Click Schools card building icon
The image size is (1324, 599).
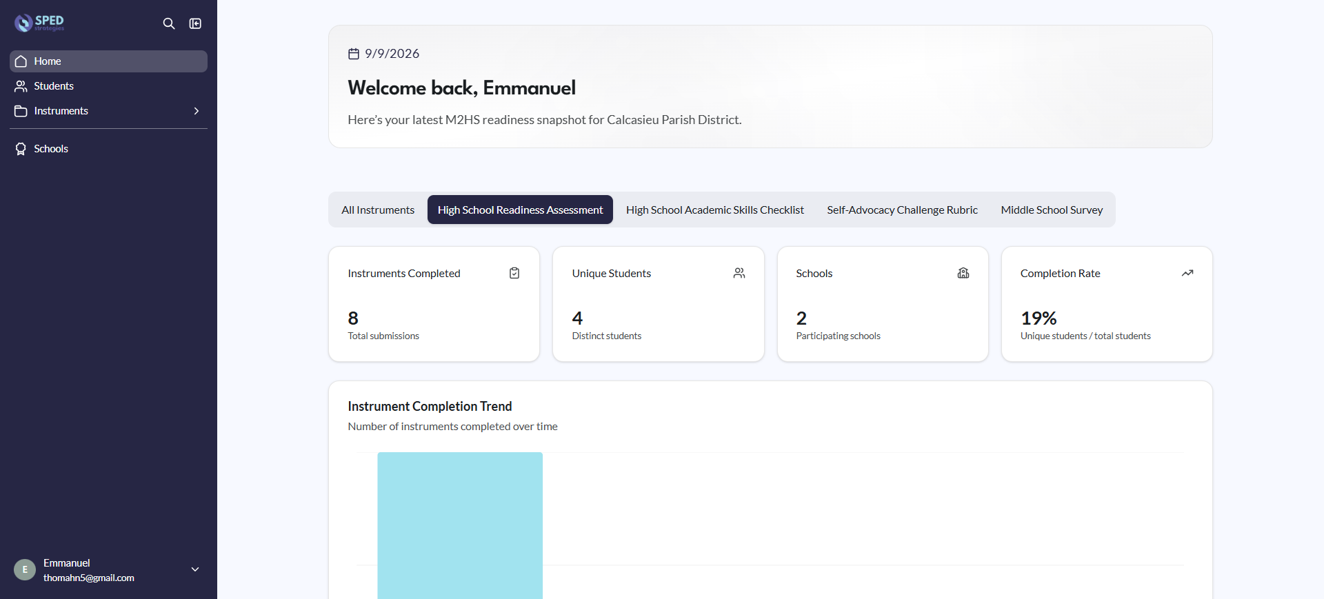tap(963, 273)
